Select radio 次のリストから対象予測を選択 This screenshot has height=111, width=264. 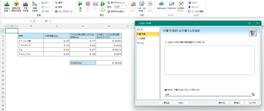pyautogui.click(x=166, y=42)
